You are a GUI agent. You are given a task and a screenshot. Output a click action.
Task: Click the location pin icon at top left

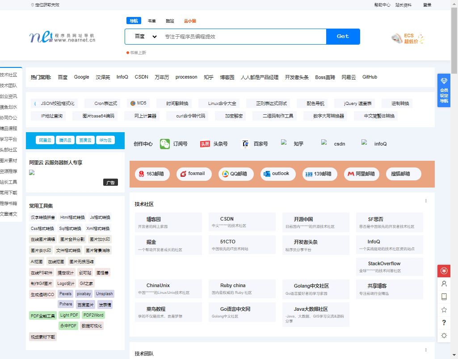click(33, 5)
